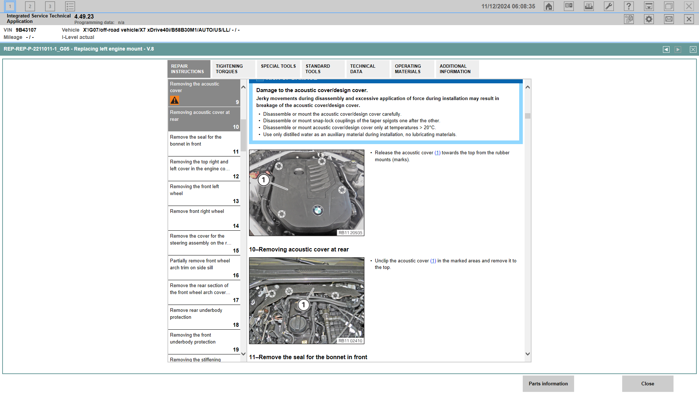Image resolution: width=699 pixels, height=393 pixels.
Task: Open help via question mark icon
Action: click(x=629, y=6)
